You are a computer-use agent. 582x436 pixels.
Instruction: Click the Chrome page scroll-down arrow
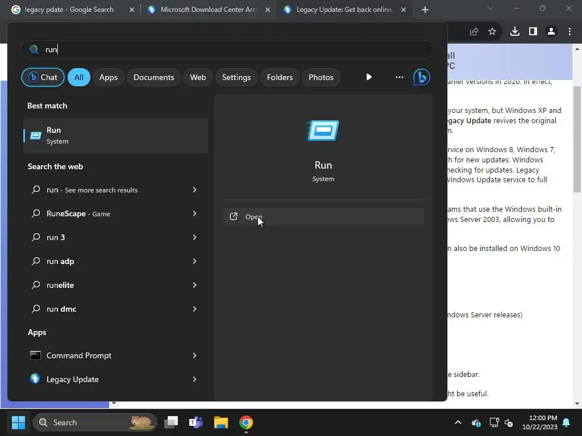click(x=577, y=404)
